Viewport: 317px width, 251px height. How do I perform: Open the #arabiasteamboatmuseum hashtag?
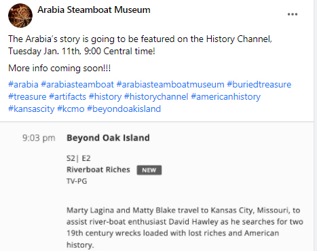point(170,85)
